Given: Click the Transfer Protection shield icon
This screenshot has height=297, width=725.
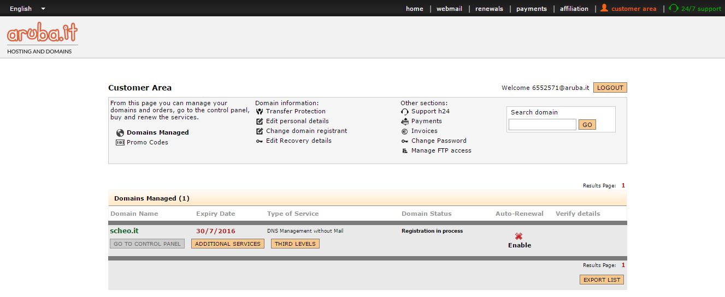Looking at the screenshot, I should pyautogui.click(x=260, y=111).
